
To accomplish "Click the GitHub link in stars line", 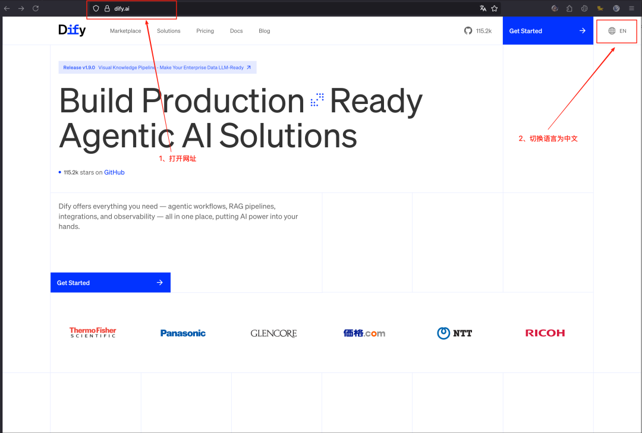I will (114, 172).
